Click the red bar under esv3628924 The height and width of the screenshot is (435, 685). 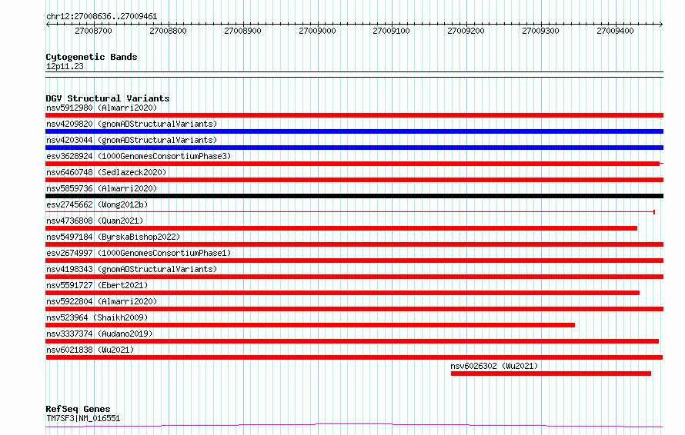353,164
